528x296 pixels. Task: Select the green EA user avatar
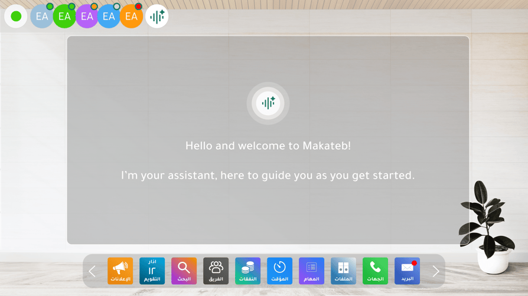coord(64,16)
